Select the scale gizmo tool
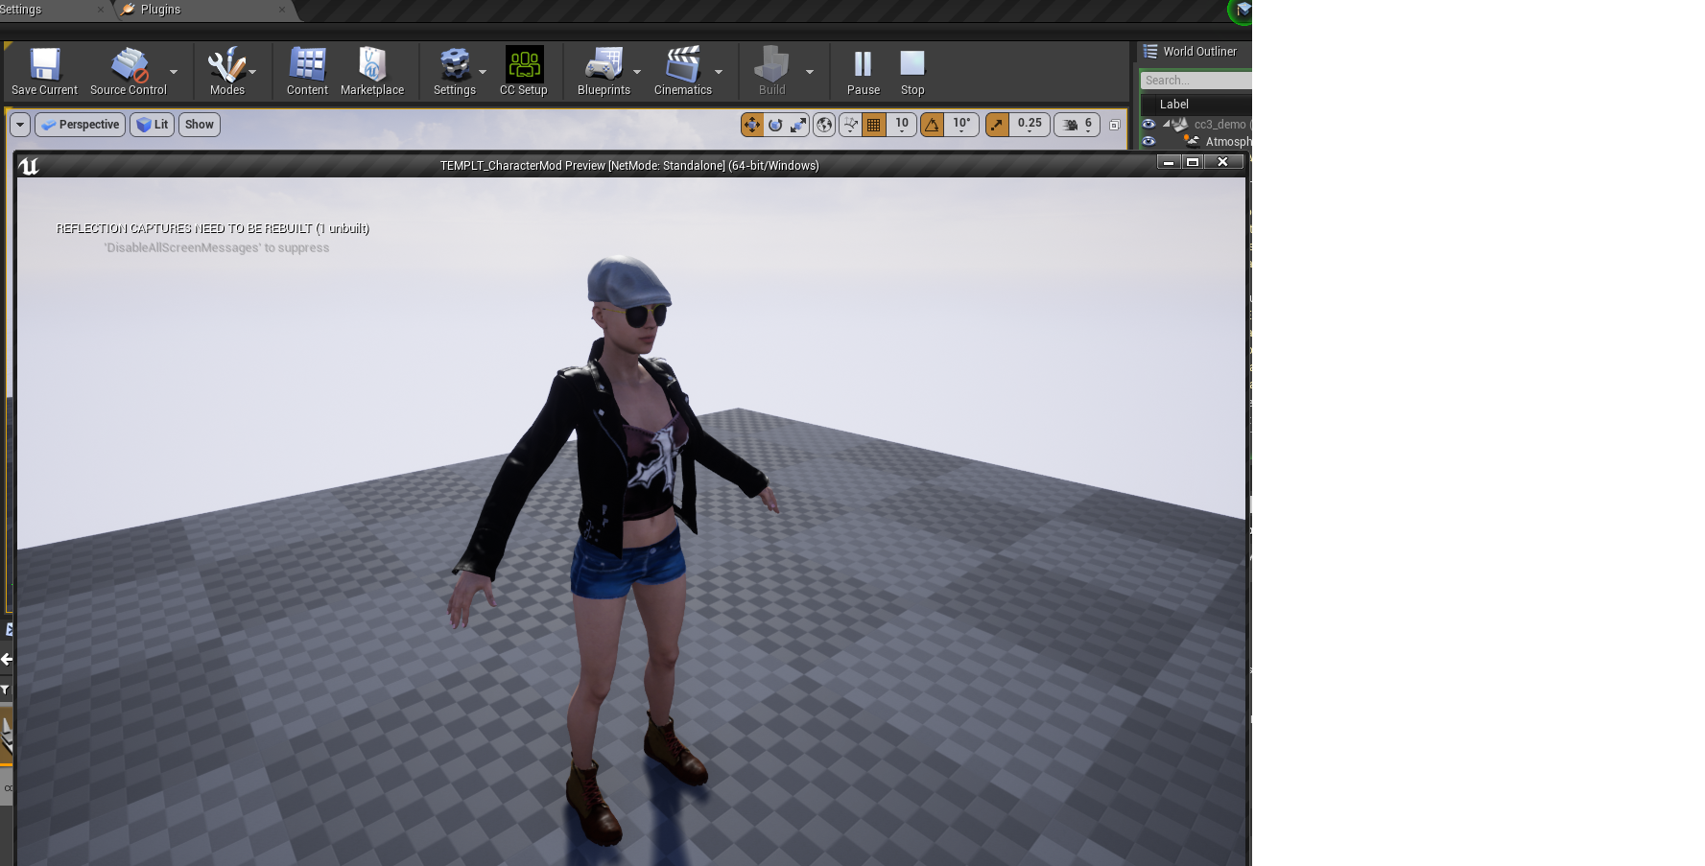Image resolution: width=1705 pixels, height=866 pixels. click(798, 125)
